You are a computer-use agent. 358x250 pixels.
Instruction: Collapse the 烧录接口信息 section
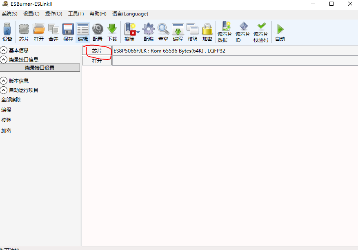click(4, 59)
